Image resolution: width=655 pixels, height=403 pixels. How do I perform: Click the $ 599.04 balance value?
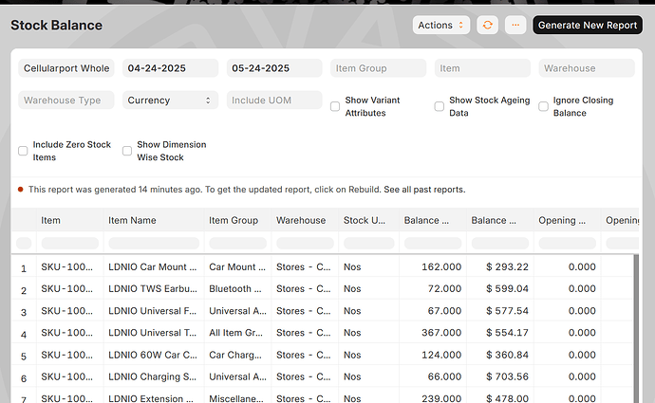click(x=507, y=288)
